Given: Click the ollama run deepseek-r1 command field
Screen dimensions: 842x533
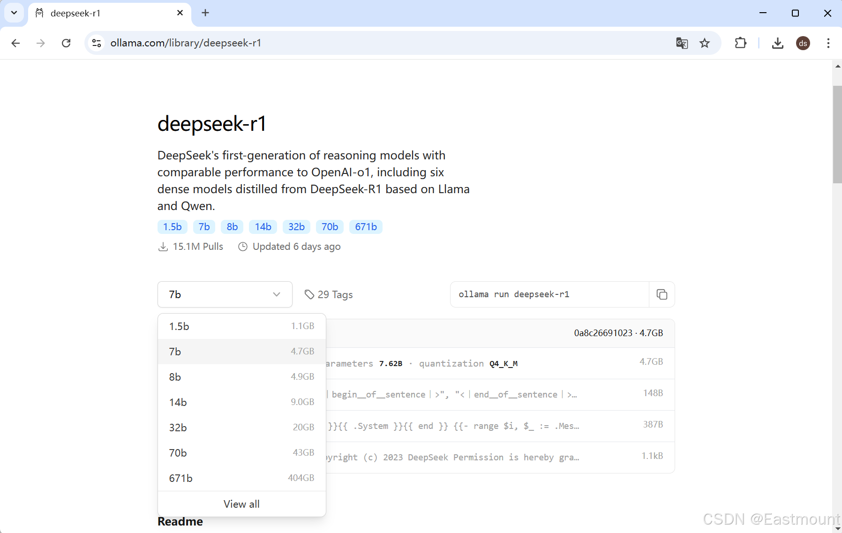Looking at the screenshot, I should tap(549, 294).
